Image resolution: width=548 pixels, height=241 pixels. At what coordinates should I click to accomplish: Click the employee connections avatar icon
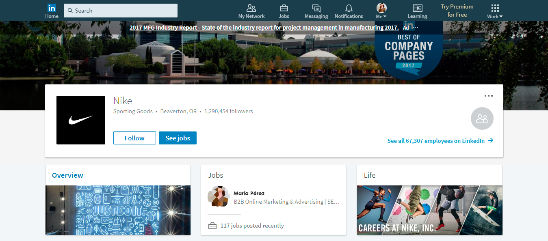tap(482, 118)
